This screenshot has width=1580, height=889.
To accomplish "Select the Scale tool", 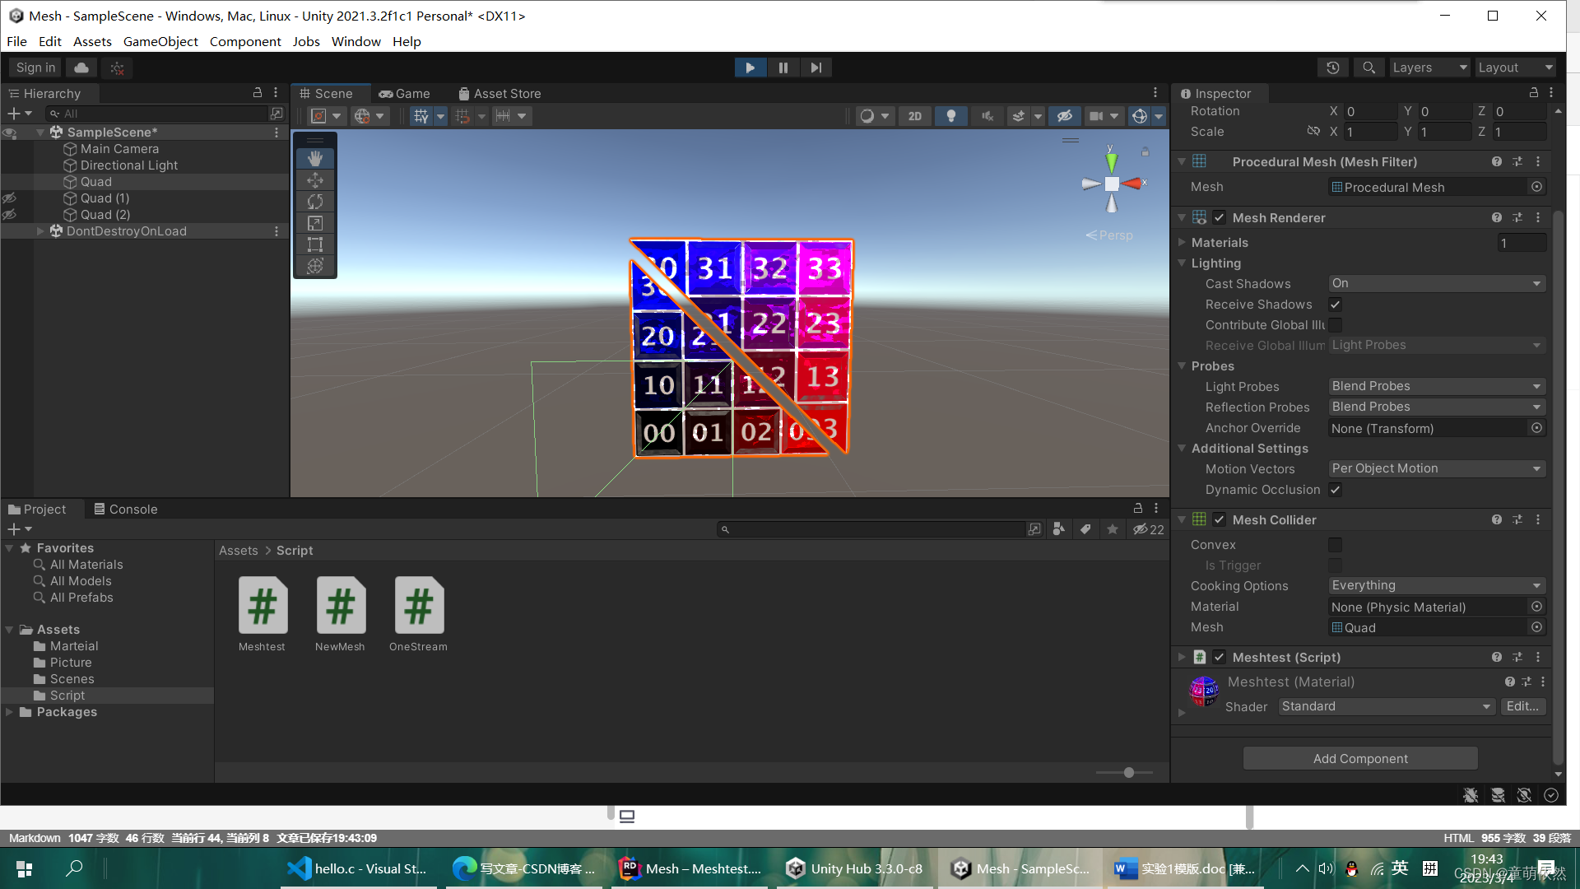I will (315, 223).
